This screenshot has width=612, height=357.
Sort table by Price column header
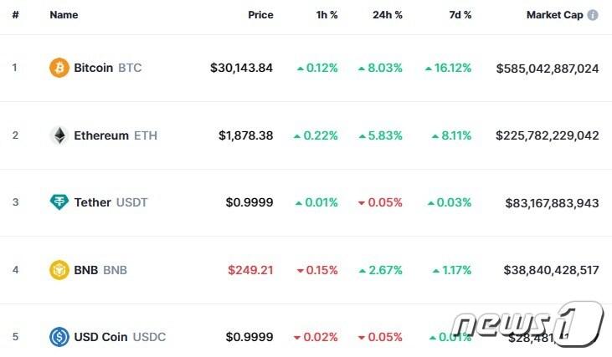[260, 15]
